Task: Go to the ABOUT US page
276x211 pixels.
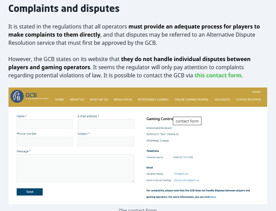Action: [77, 100]
